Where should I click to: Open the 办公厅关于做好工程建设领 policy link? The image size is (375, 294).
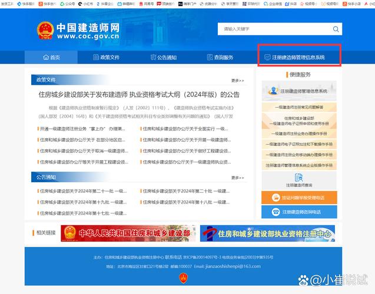185,151
